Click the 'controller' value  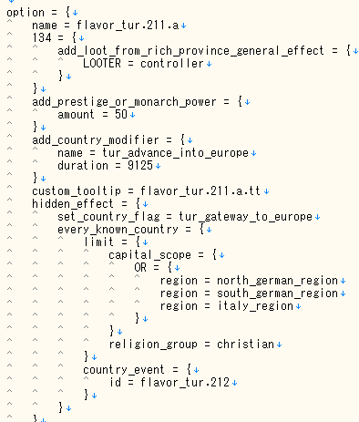tap(172, 64)
